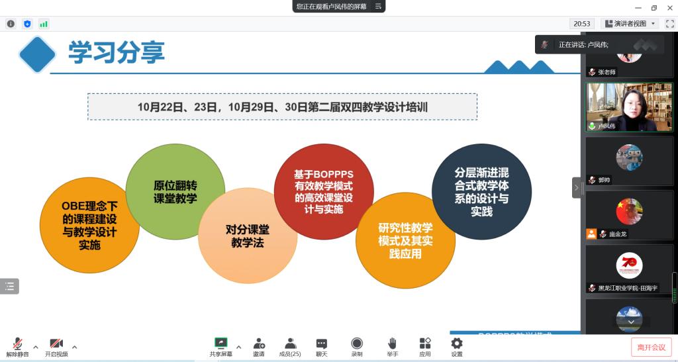This screenshot has height=362, width=678.
Task: Click the meeting info icon at top left
Action: coord(11,24)
